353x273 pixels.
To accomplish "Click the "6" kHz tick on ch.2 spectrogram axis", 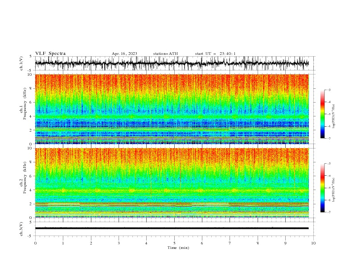I will point(32,176).
